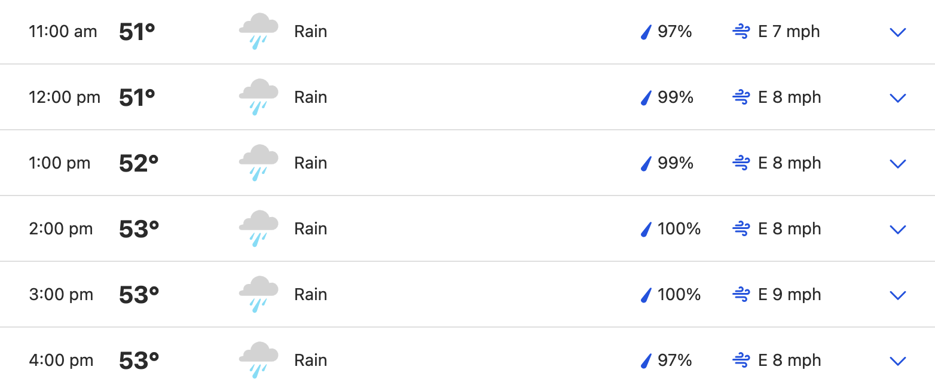Show more details for 4:00 pm
The width and height of the screenshot is (935, 391).
coord(898,361)
